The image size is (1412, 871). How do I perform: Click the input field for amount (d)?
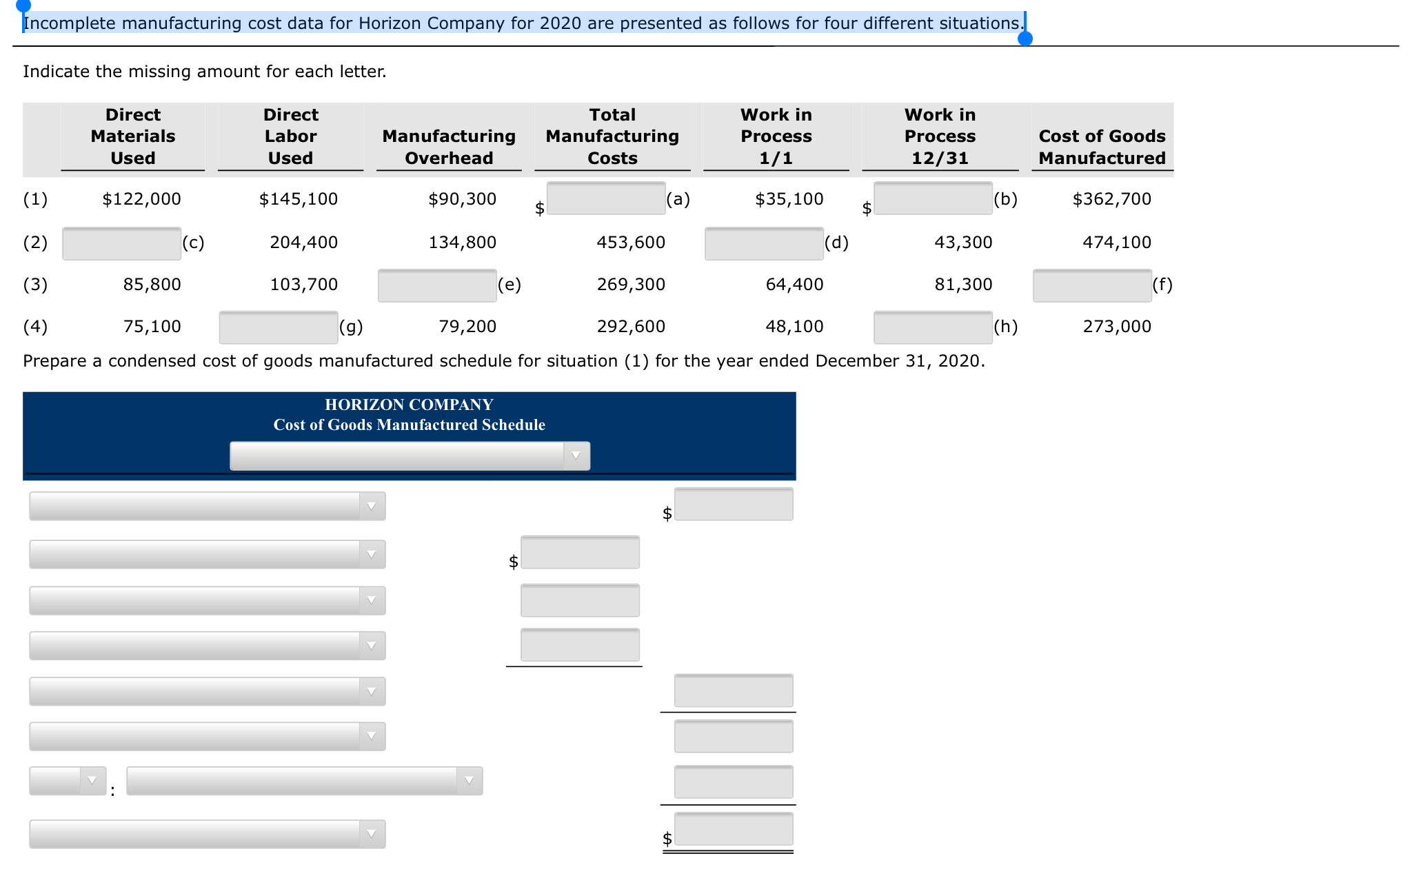click(763, 243)
